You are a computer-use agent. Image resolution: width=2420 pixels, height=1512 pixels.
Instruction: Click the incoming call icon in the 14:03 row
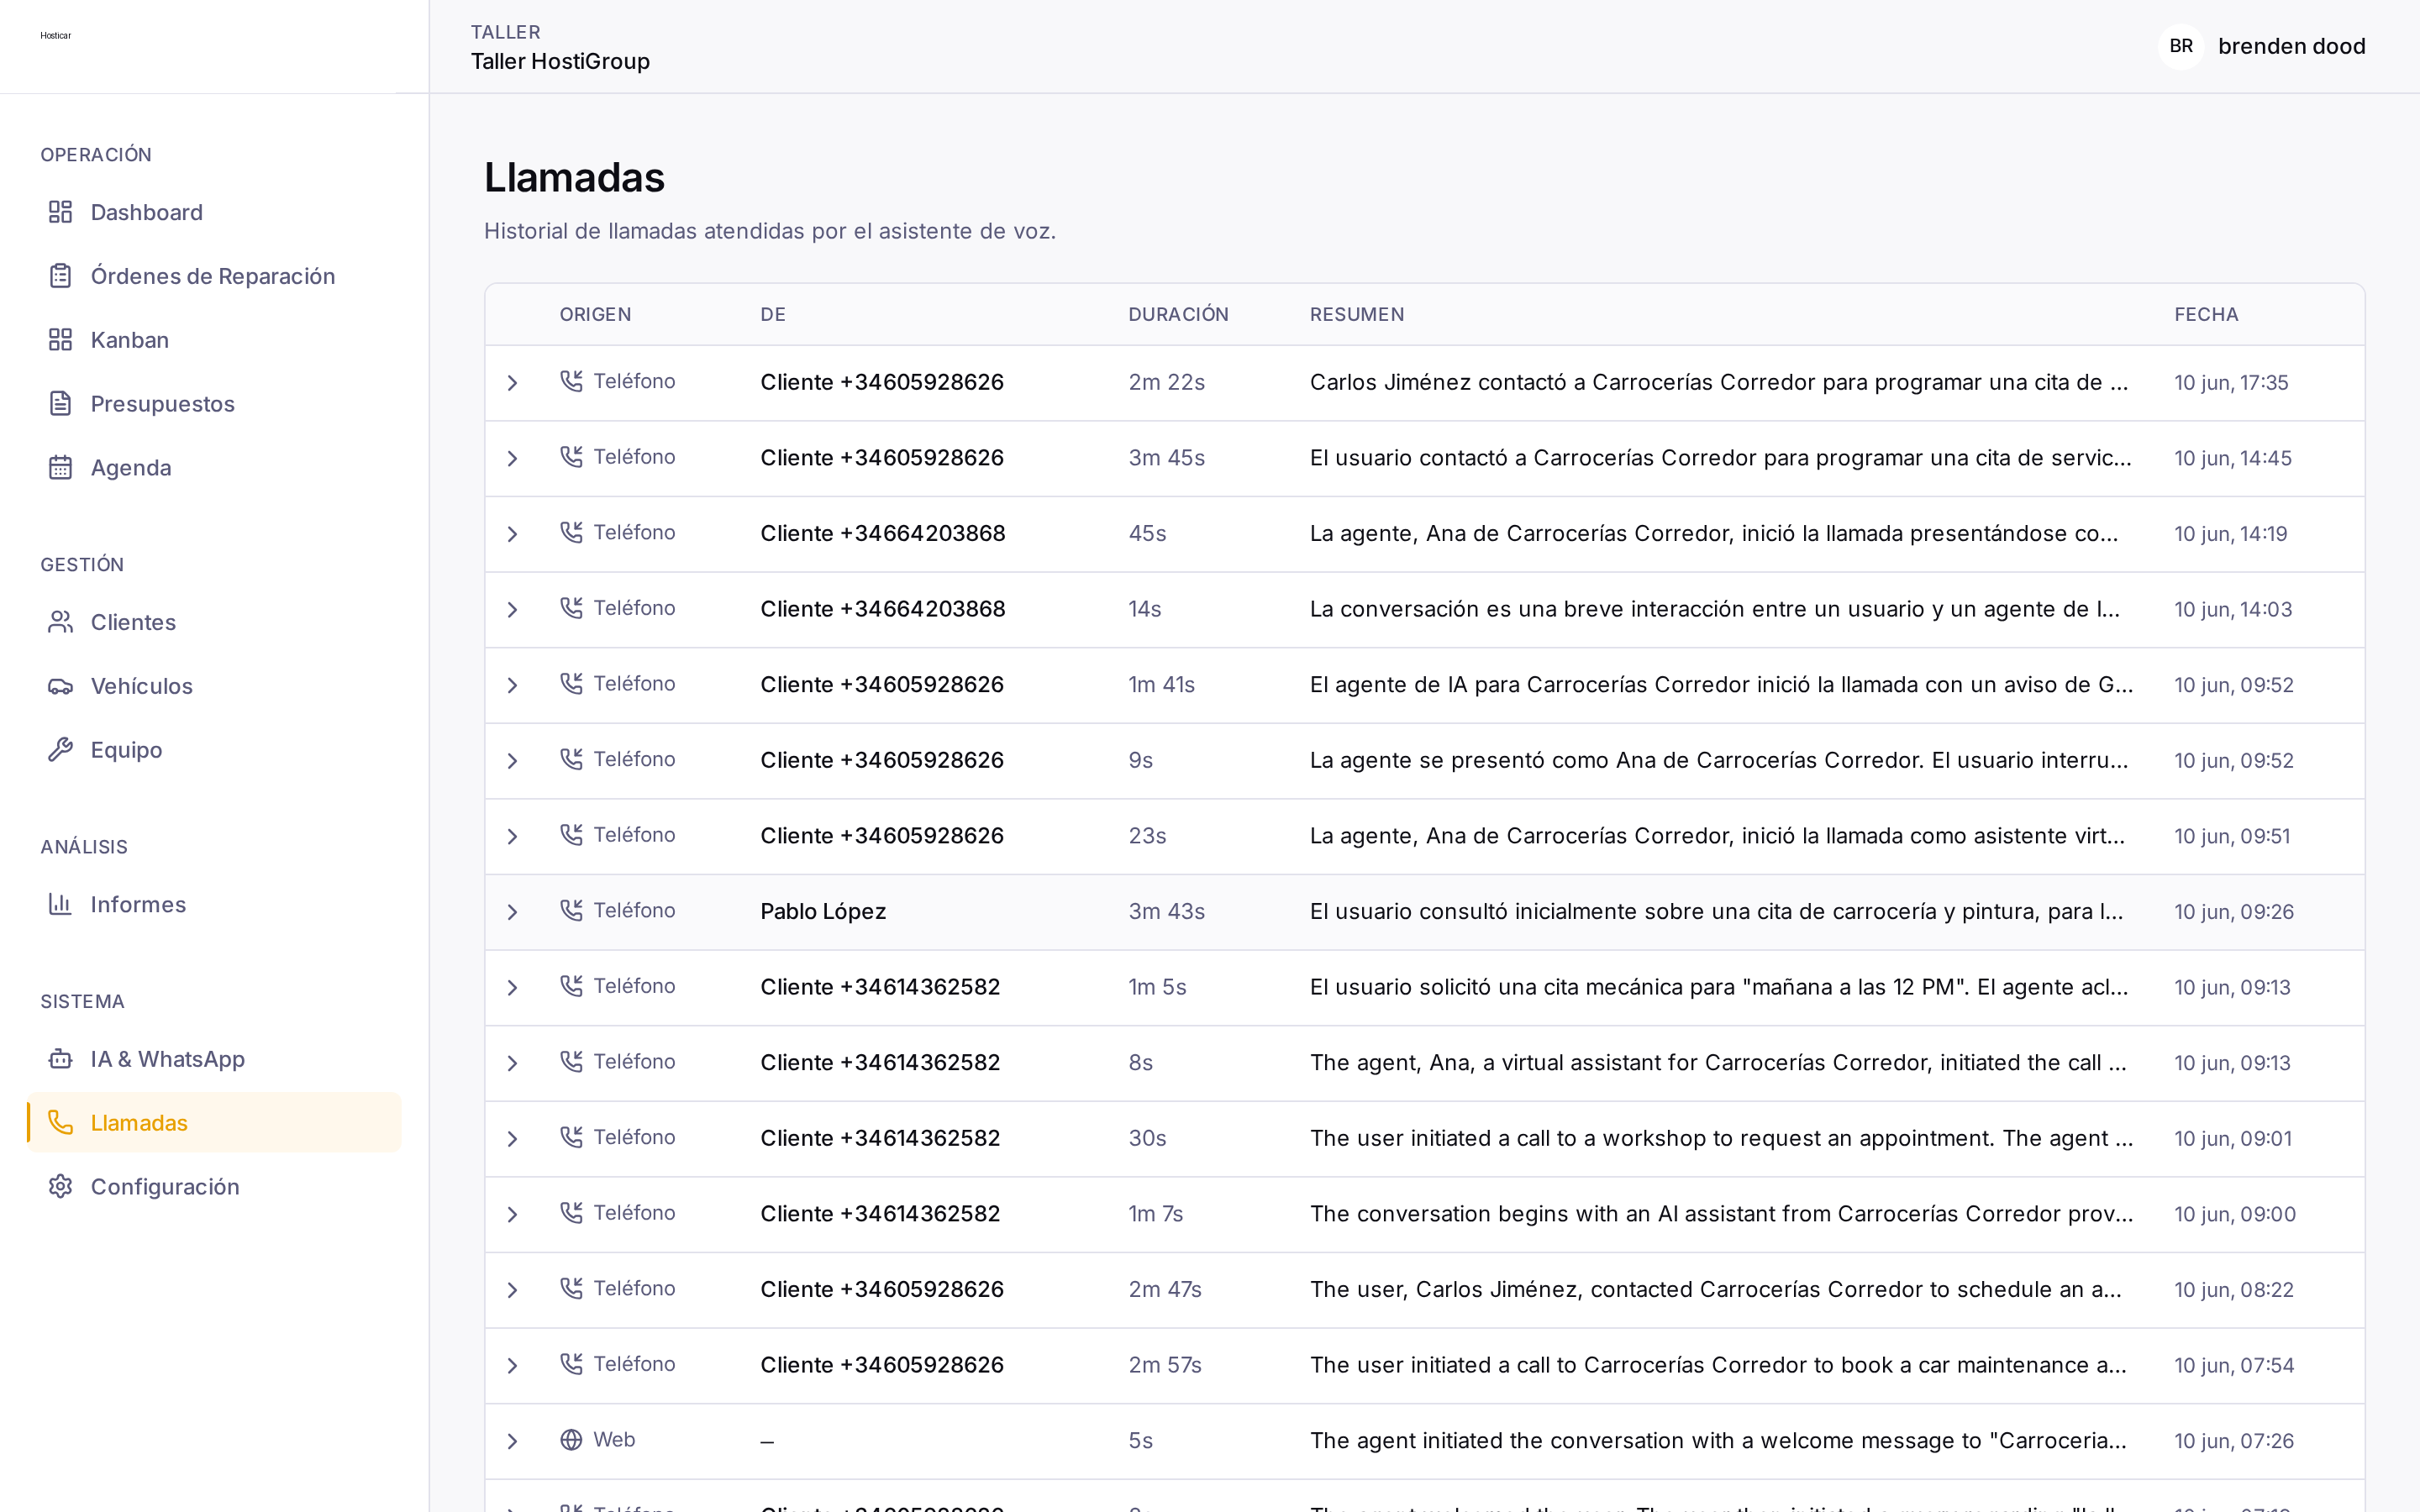[x=571, y=608]
